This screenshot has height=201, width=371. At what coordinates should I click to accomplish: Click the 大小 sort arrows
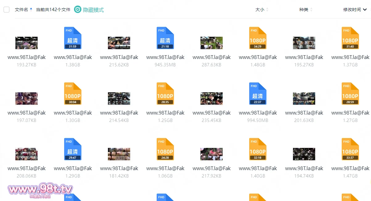[267, 10]
